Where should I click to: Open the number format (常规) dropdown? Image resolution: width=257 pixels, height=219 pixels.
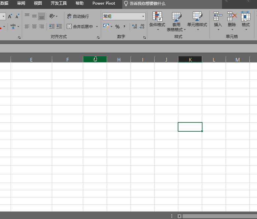click(x=143, y=16)
